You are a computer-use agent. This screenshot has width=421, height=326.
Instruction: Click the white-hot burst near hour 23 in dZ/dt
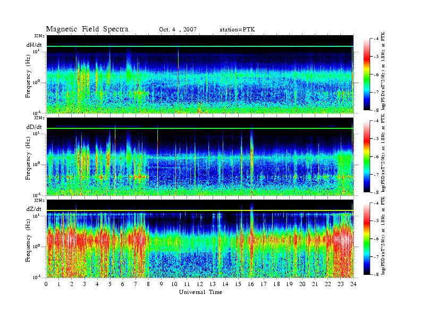(342, 239)
